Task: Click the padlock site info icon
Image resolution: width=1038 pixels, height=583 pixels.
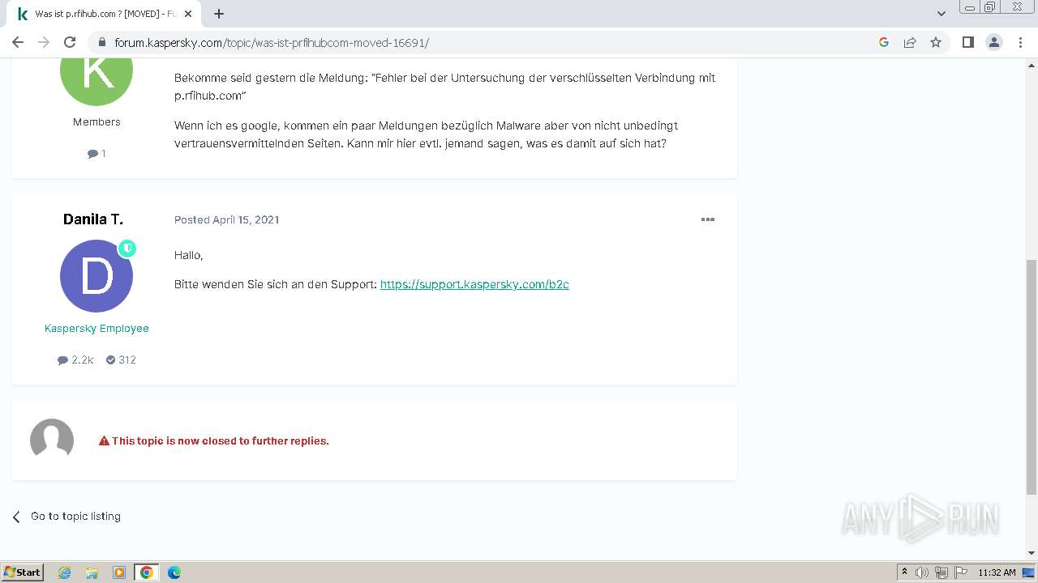Action: click(x=101, y=42)
